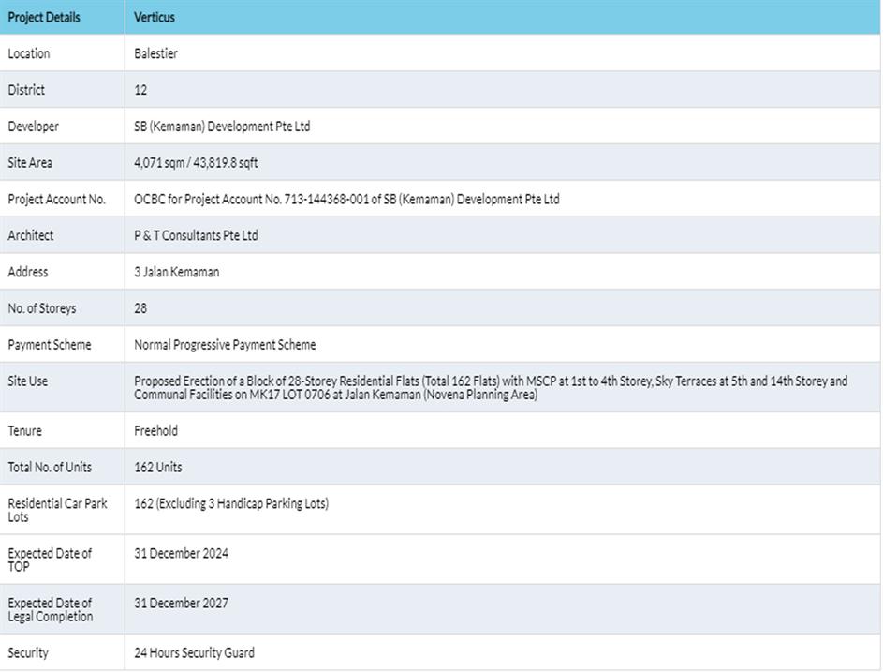Select the architect P & T Consultants

[x=196, y=235]
